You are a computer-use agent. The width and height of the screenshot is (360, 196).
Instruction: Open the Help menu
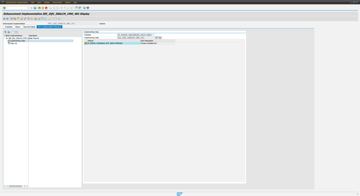tap(75, 3)
